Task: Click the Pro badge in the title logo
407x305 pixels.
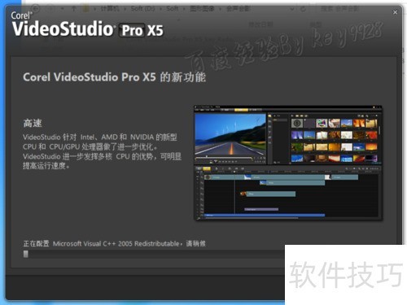Action: tap(132, 30)
